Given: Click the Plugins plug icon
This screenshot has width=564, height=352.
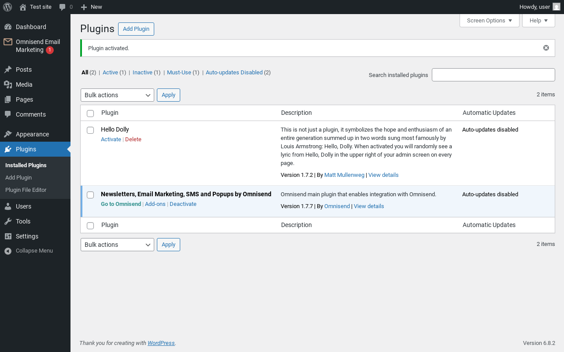Looking at the screenshot, I should [x=8, y=149].
